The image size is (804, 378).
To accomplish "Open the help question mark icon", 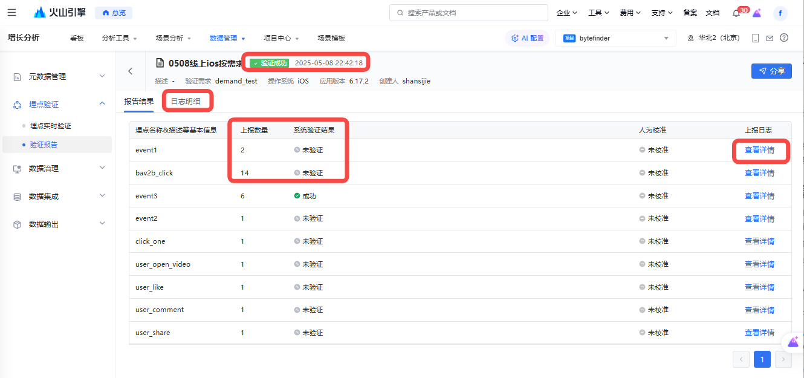I will [x=784, y=38].
